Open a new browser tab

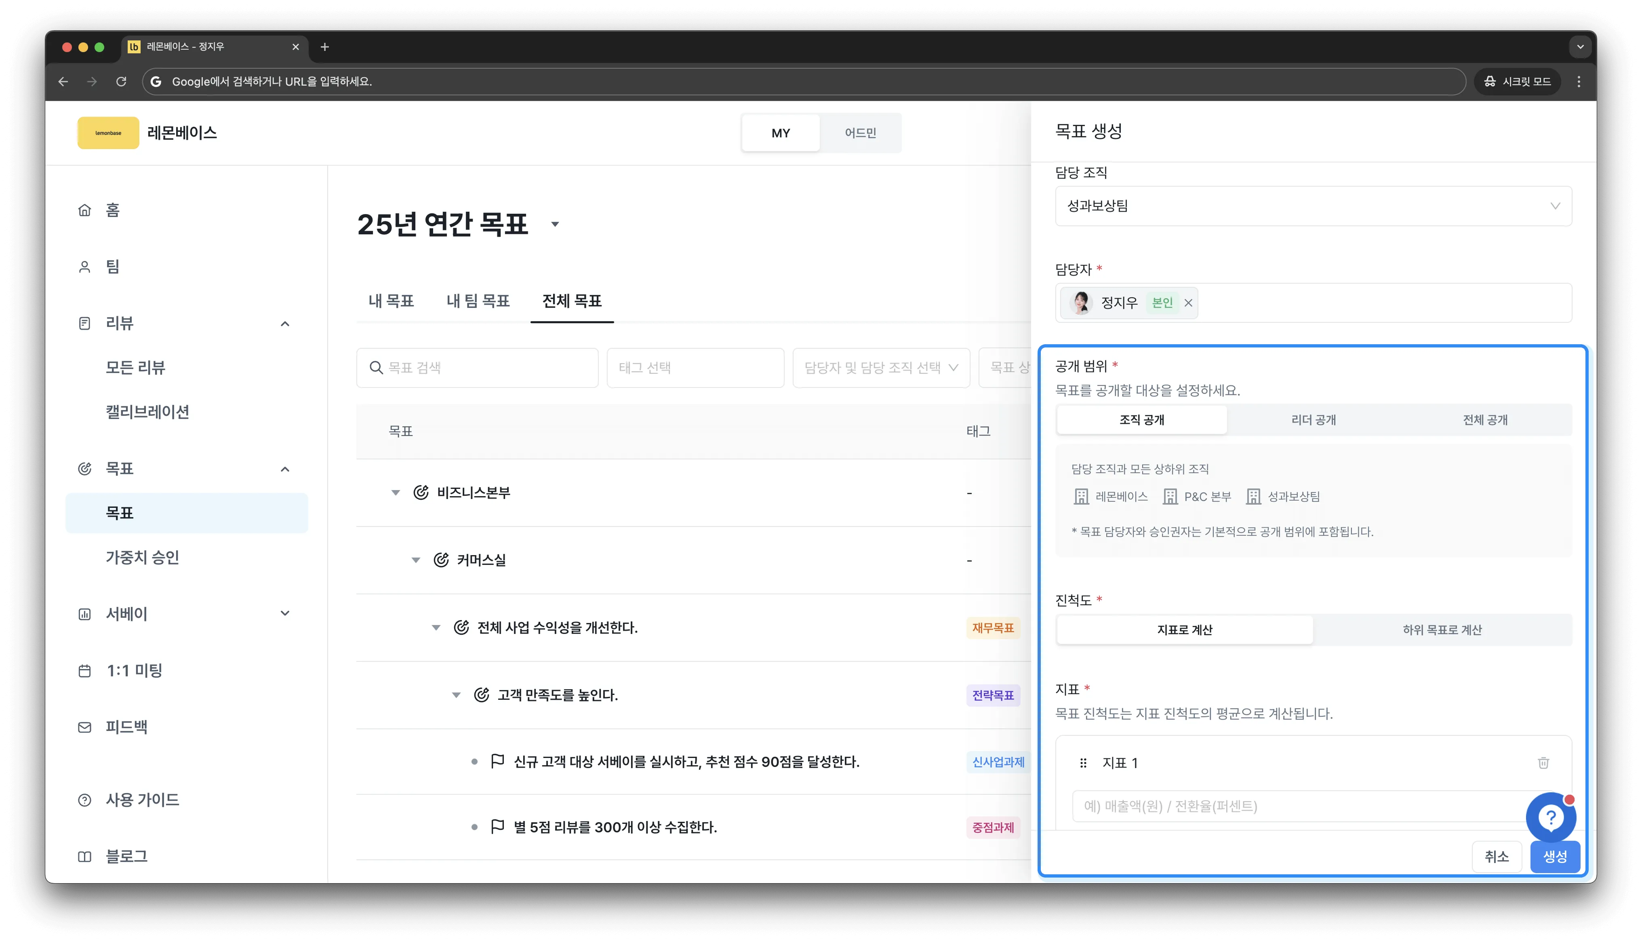click(x=325, y=46)
